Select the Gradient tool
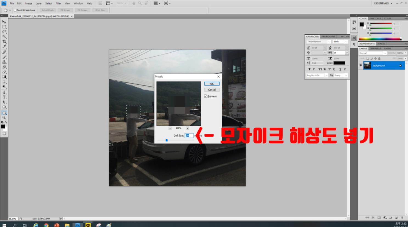 [x=4, y=77]
